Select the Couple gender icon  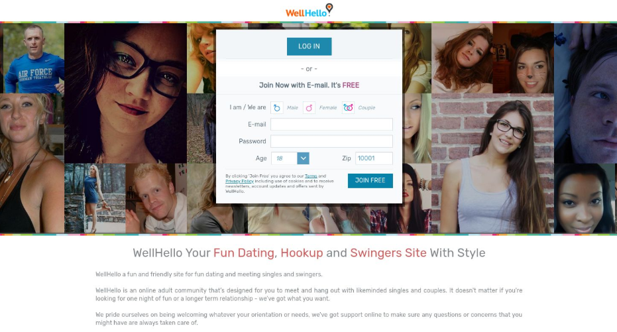pos(348,107)
